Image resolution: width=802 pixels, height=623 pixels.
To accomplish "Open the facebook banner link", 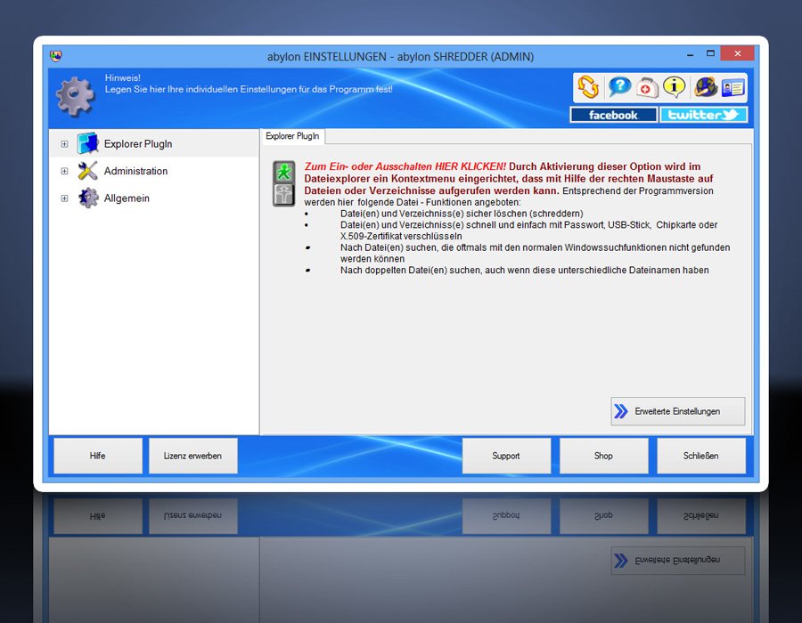I will pos(613,115).
